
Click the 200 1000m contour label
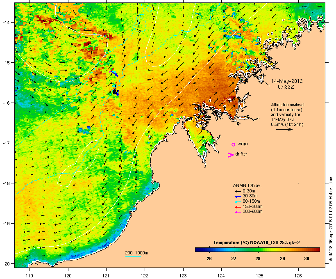[136, 253]
